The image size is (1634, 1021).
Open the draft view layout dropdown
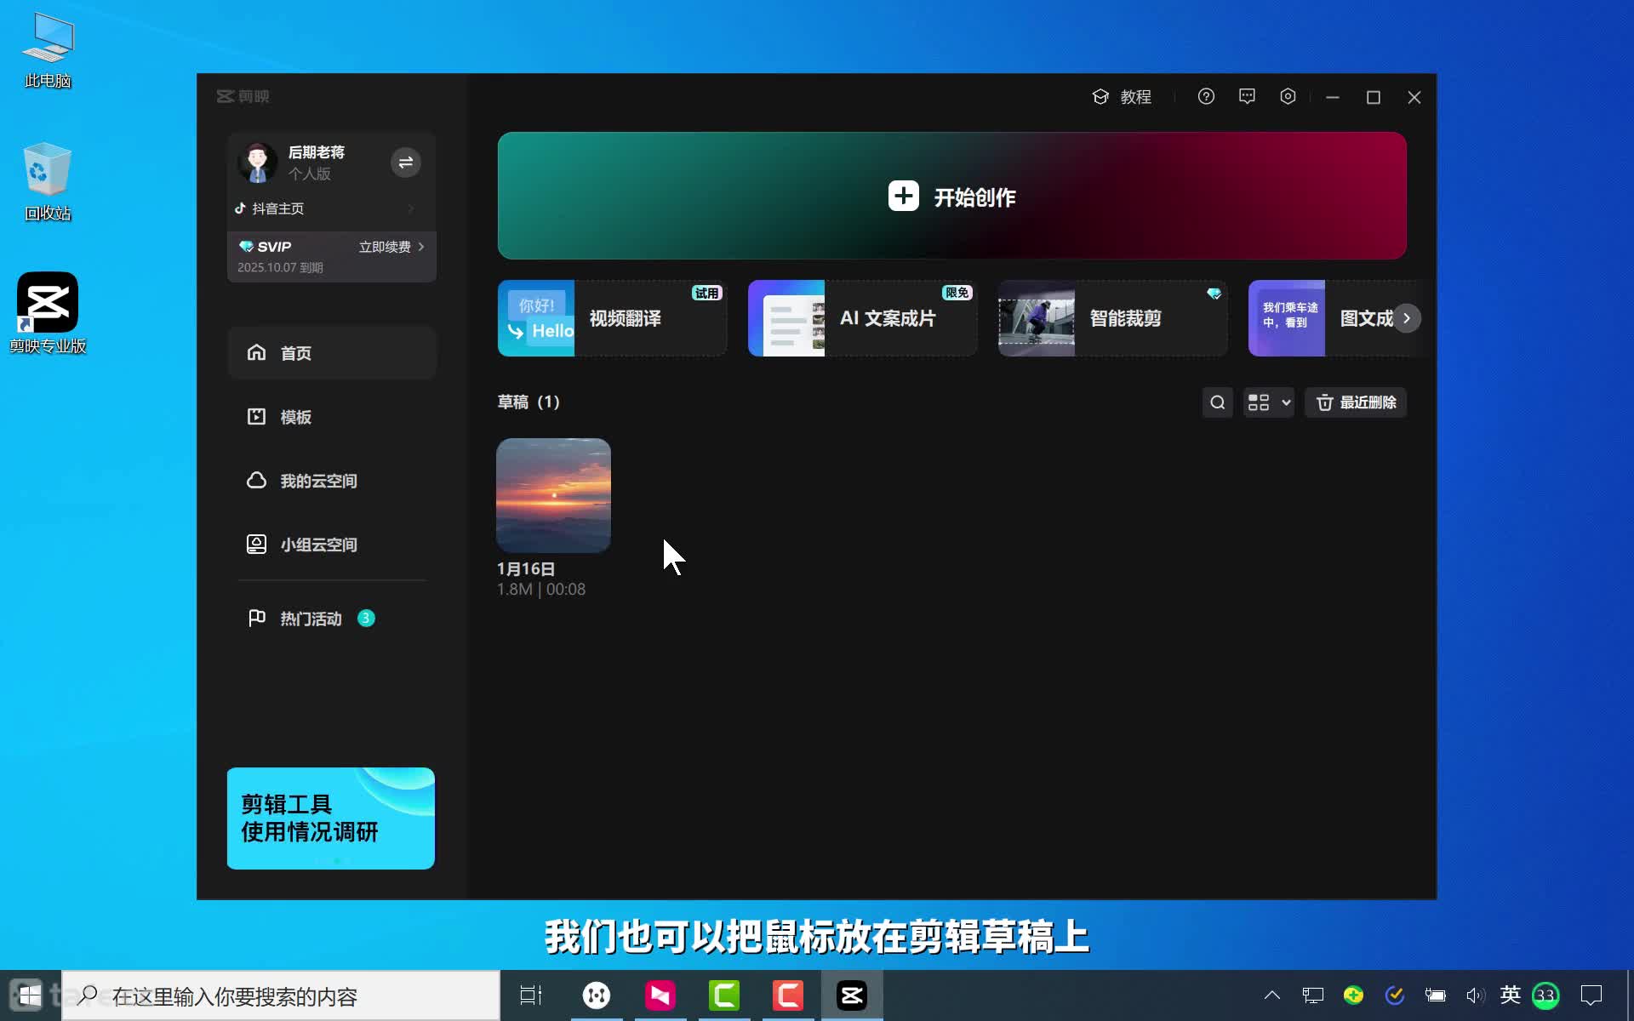[x=1269, y=402]
